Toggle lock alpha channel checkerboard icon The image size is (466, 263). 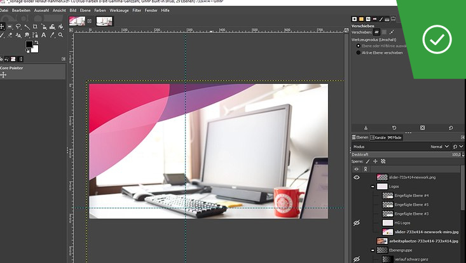pos(383,161)
